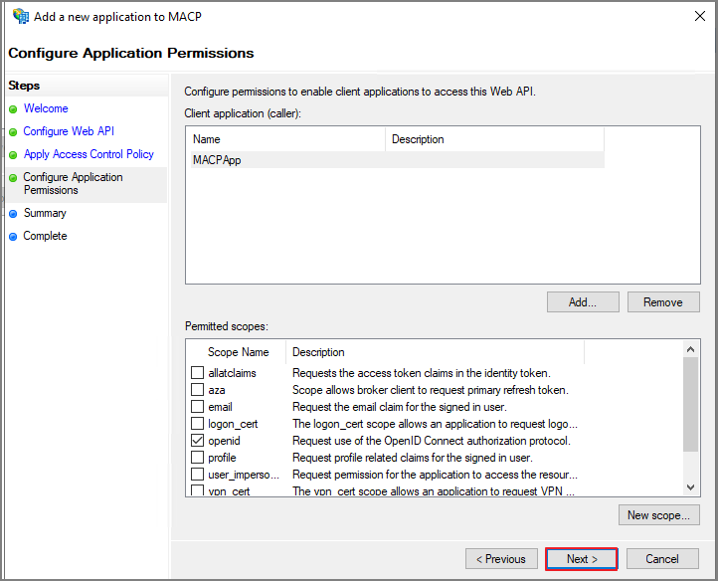Go back with Previous button

(501, 559)
